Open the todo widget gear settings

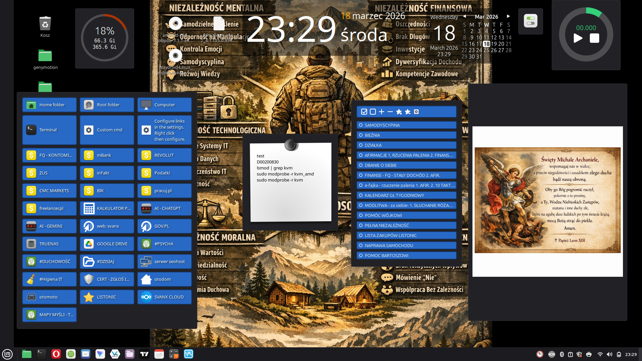point(416,112)
